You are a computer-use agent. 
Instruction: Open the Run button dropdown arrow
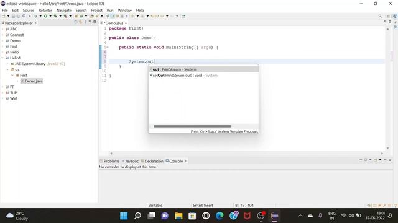(x=50, y=16)
